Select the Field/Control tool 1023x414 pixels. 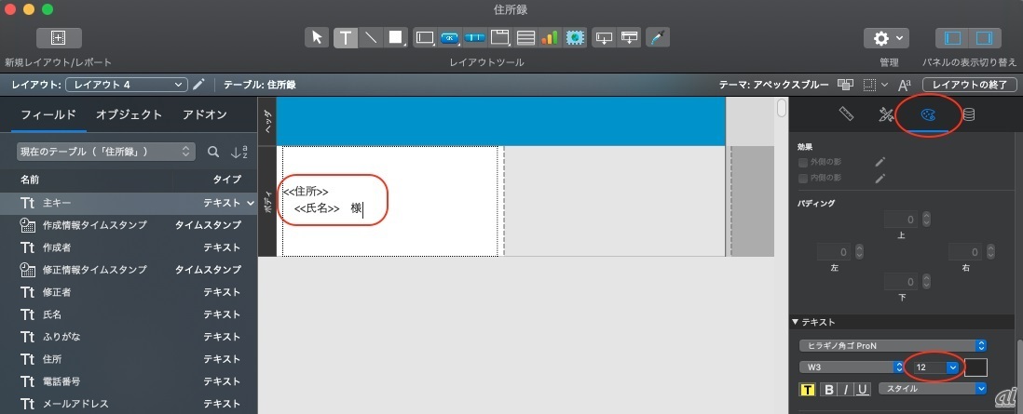click(x=426, y=38)
